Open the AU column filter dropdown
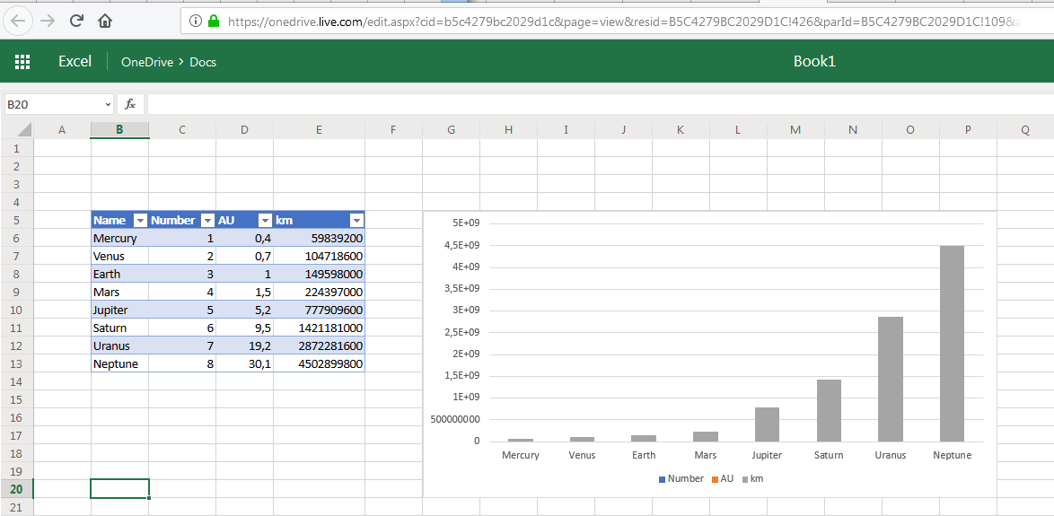1054x516 pixels. tap(265, 221)
